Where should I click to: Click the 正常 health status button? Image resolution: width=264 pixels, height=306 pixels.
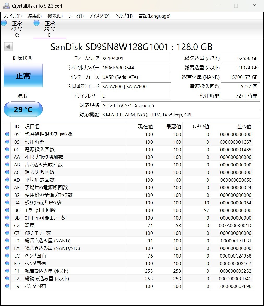coord(23,75)
